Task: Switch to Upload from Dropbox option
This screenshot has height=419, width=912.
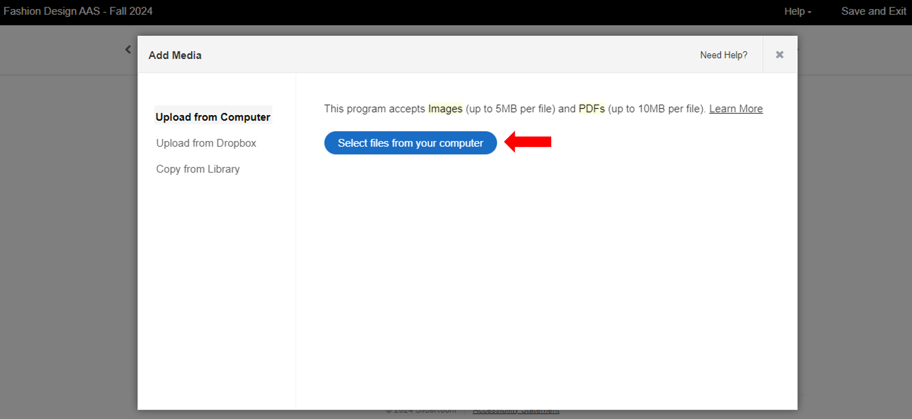Action: [206, 143]
